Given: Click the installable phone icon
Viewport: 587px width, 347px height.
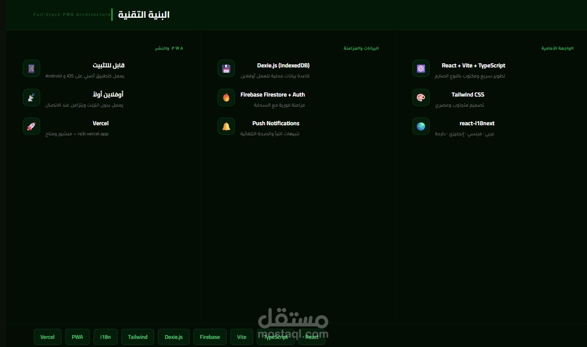Looking at the screenshot, I should (31, 68).
